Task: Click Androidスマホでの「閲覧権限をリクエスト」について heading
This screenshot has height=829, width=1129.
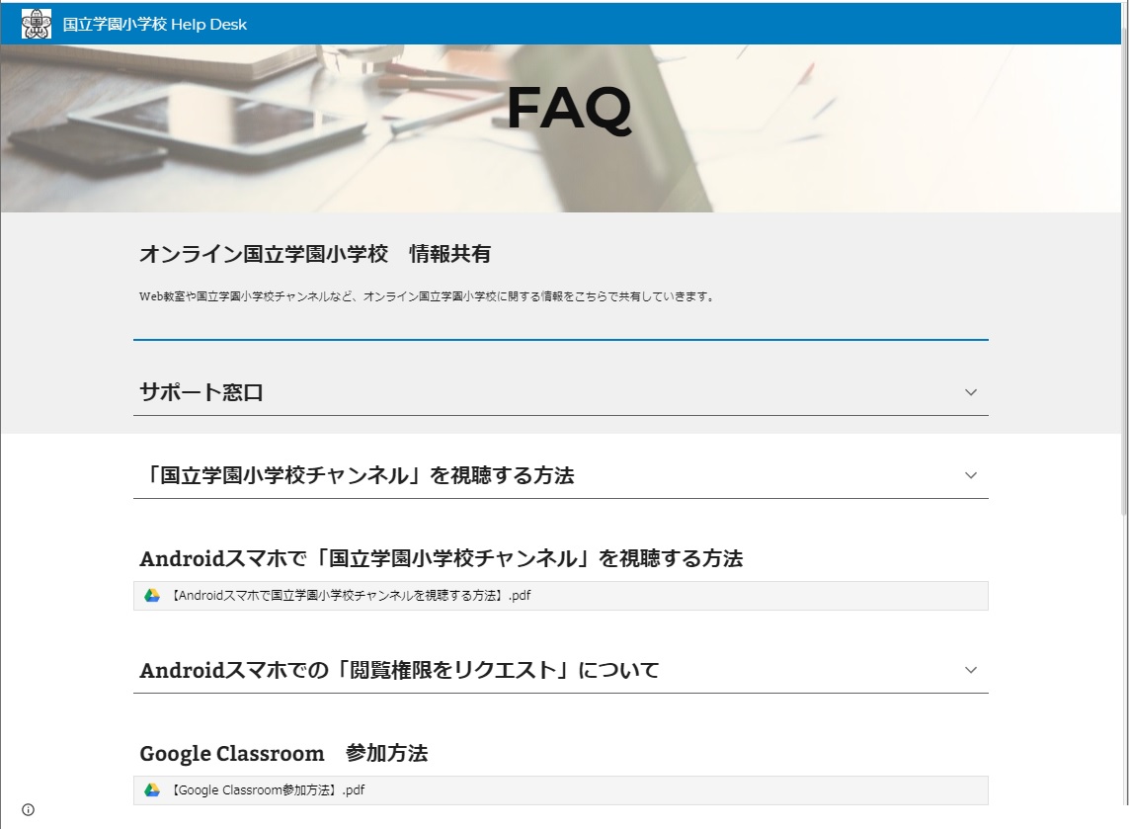Action: [400, 671]
